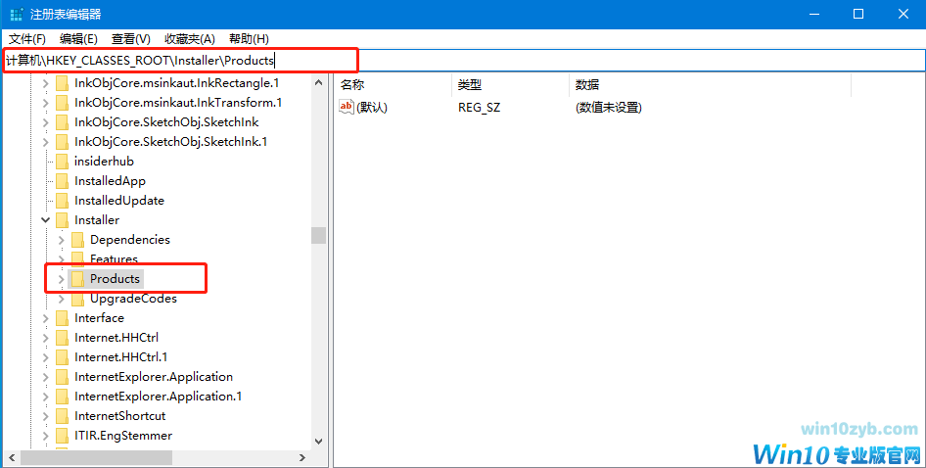The height and width of the screenshot is (468, 926).
Task: Click the tree vertical scrollbar thumb
Action: pyautogui.click(x=319, y=235)
